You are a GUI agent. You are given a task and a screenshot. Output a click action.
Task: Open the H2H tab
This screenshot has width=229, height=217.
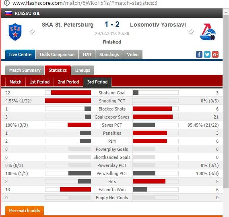(x=87, y=54)
